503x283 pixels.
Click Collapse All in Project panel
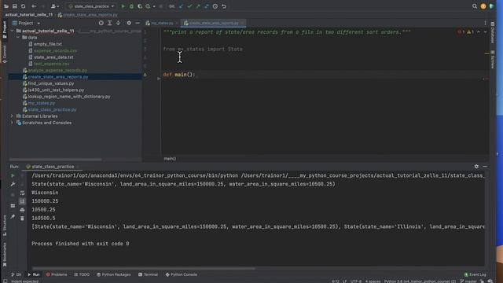click(118, 23)
